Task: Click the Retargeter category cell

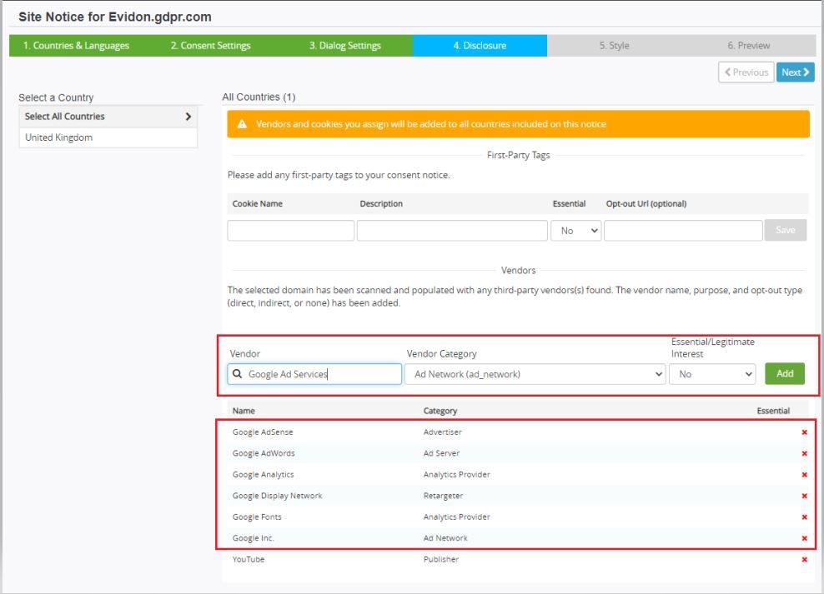Action: point(443,496)
